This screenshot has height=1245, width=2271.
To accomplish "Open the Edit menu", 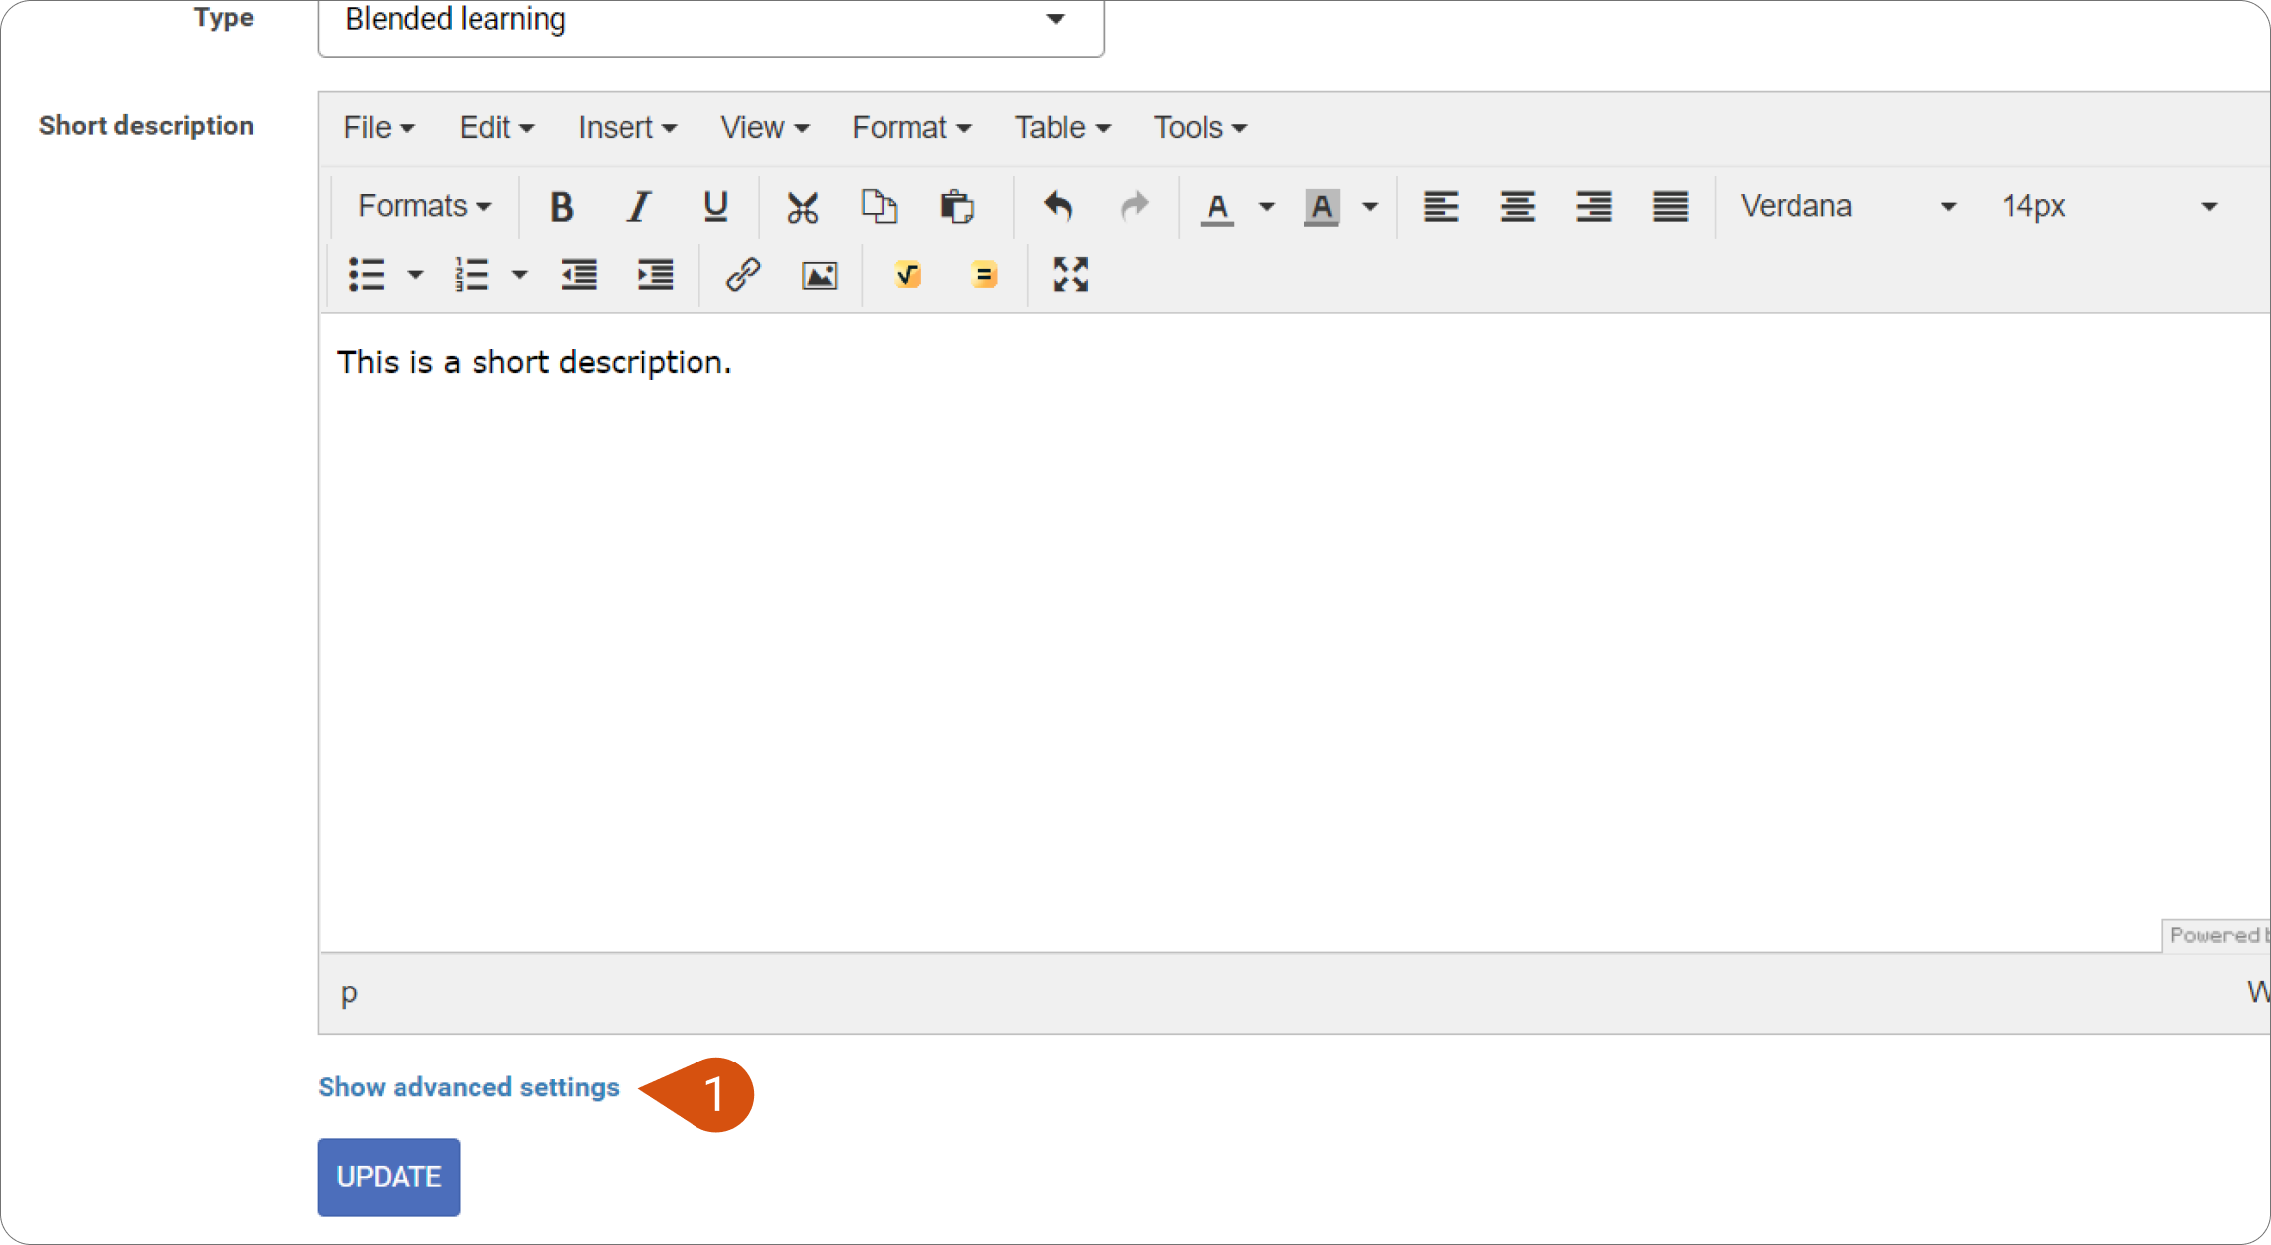I will pos(496,128).
